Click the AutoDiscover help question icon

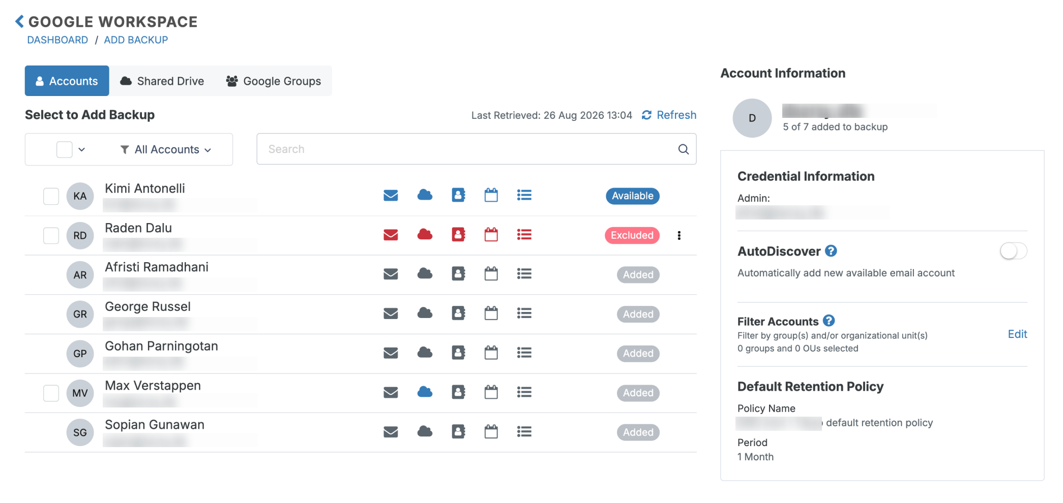pyautogui.click(x=831, y=250)
